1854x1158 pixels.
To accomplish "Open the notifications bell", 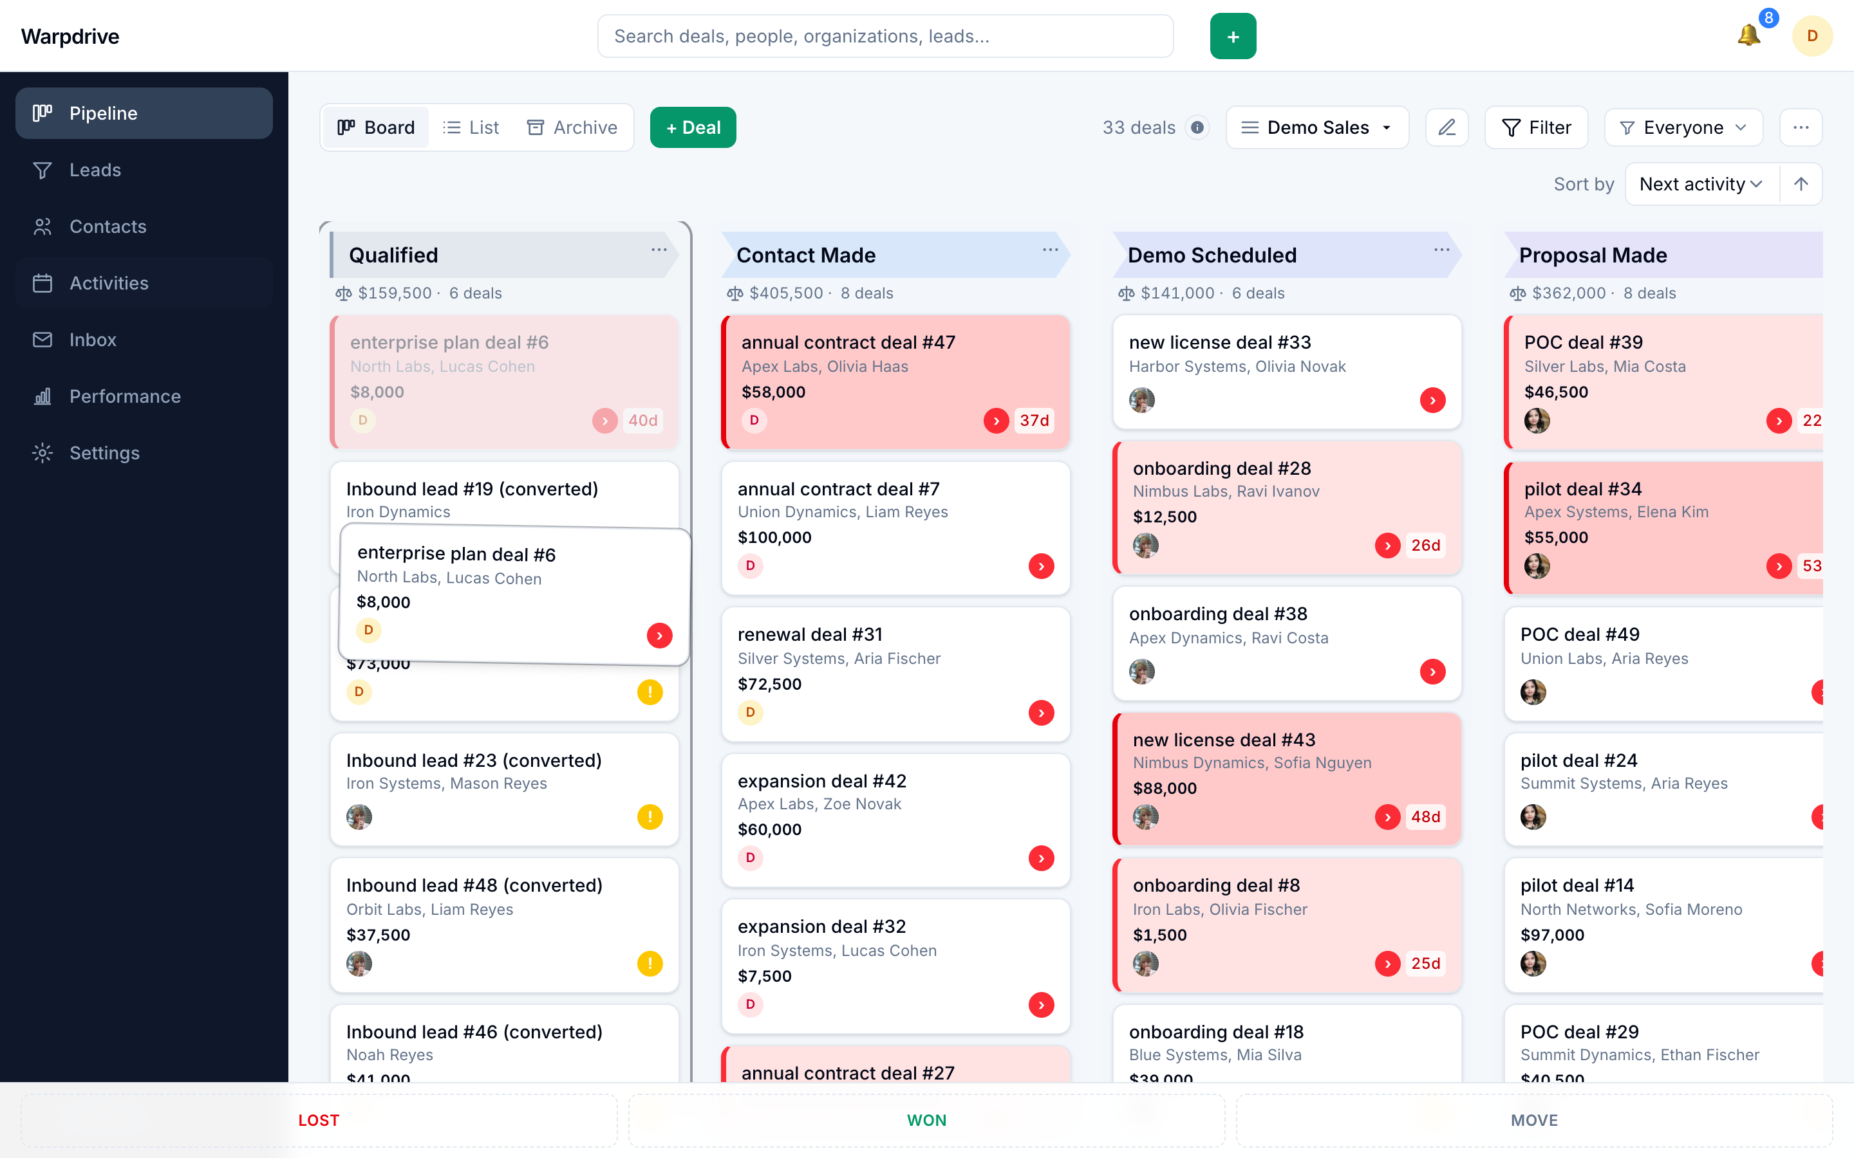I will click(x=1748, y=35).
